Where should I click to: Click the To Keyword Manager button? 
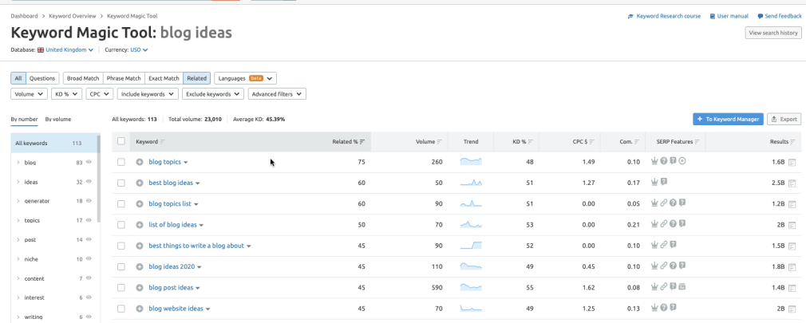(728, 119)
